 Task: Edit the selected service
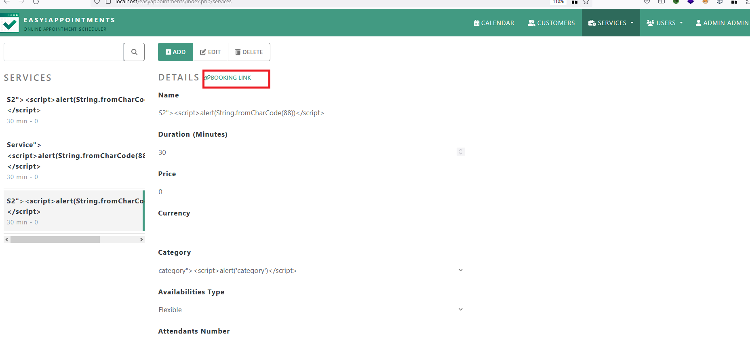click(211, 52)
